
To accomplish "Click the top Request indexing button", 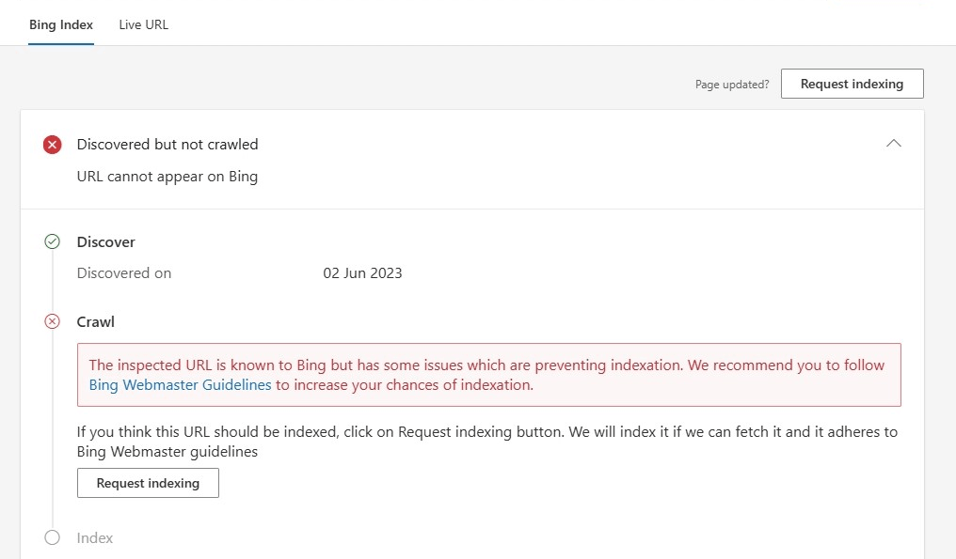I will pyautogui.click(x=852, y=83).
